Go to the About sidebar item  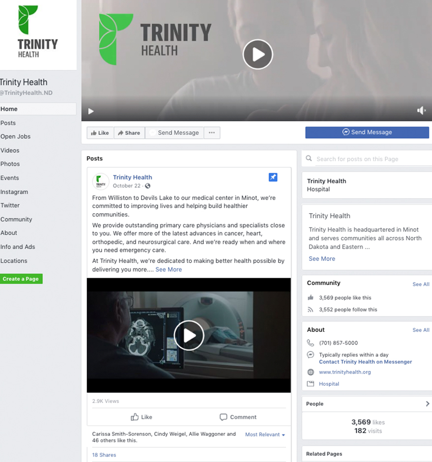8,233
